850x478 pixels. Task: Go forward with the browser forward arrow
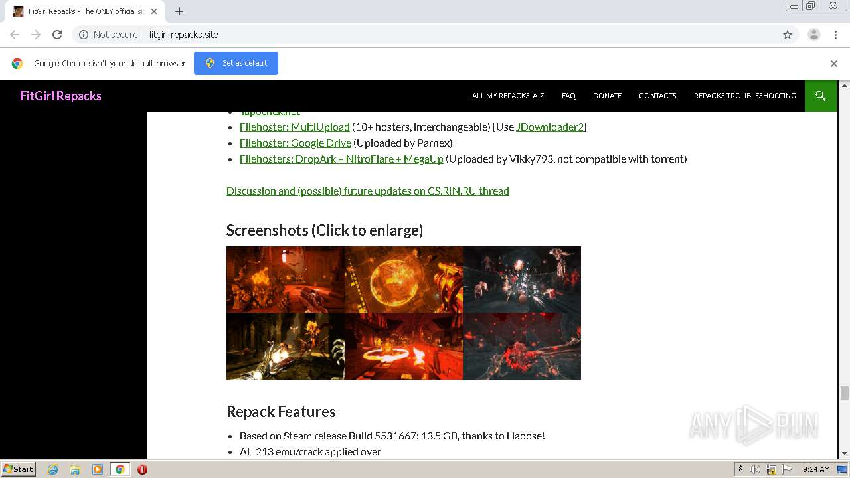click(x=36, y=35)
